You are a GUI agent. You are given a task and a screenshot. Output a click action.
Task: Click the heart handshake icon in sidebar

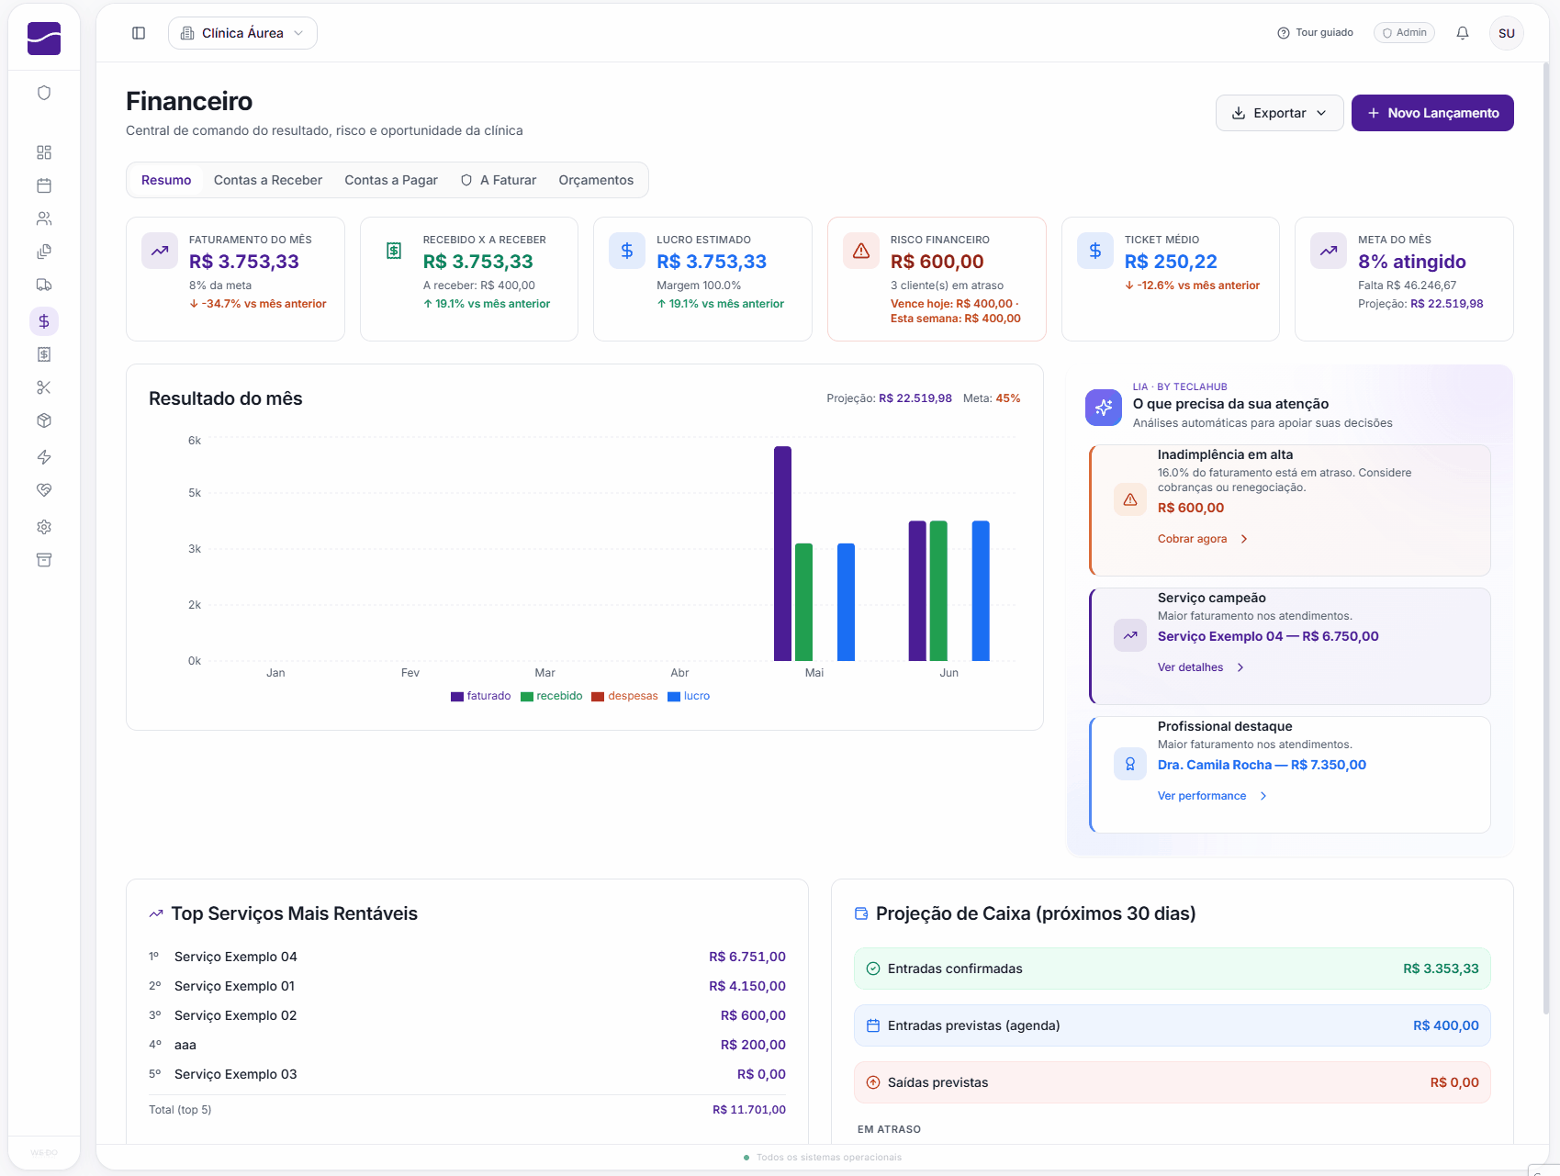tap(44, 490)
